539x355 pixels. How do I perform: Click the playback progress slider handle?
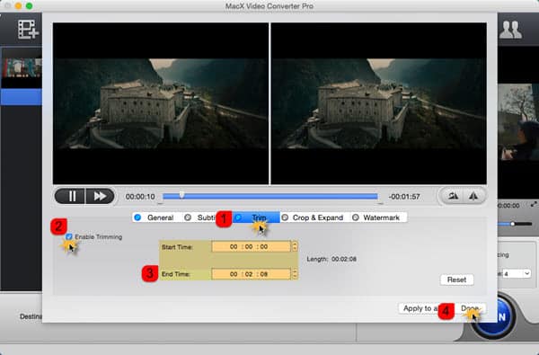[181, 195]
